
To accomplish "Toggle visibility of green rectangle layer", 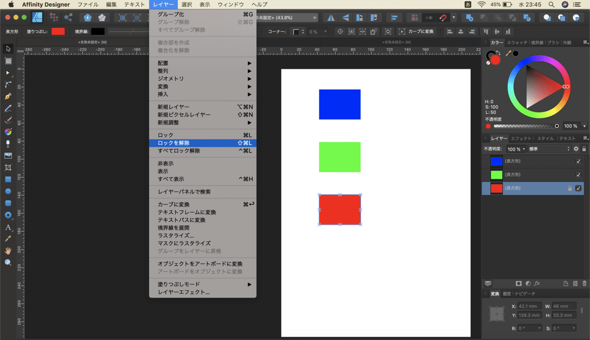I will (x=578, y=174).
